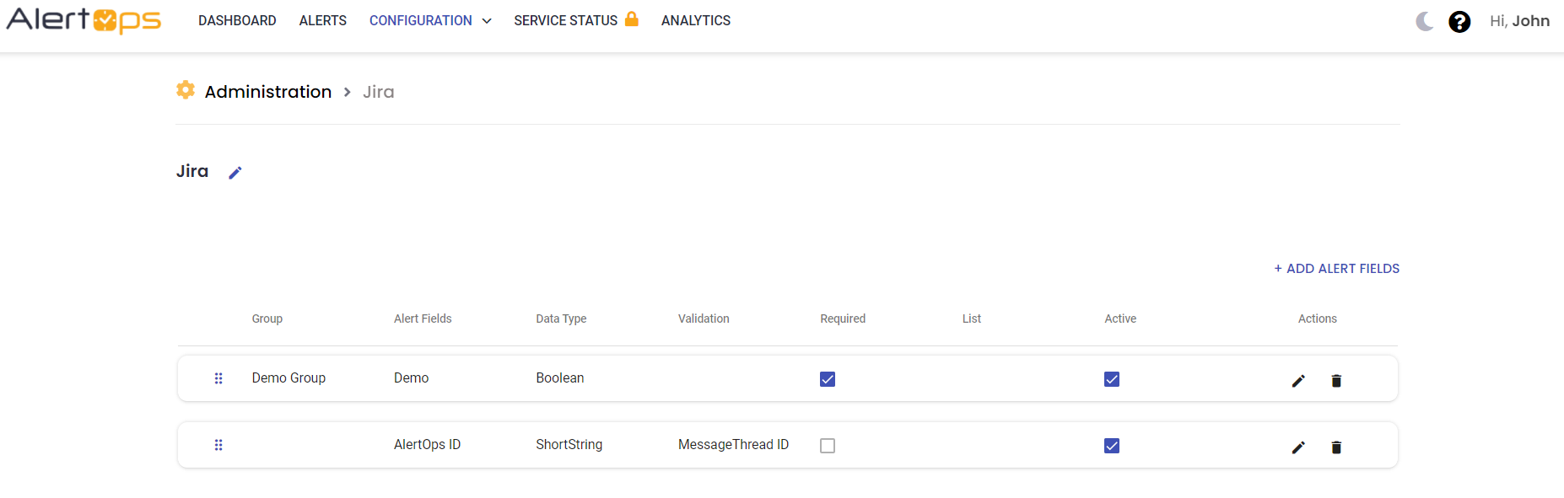The height and width of the screenshot is (498, 1564).
Task: Delete the Demo alert field row
Action: tap(1336, 381)
